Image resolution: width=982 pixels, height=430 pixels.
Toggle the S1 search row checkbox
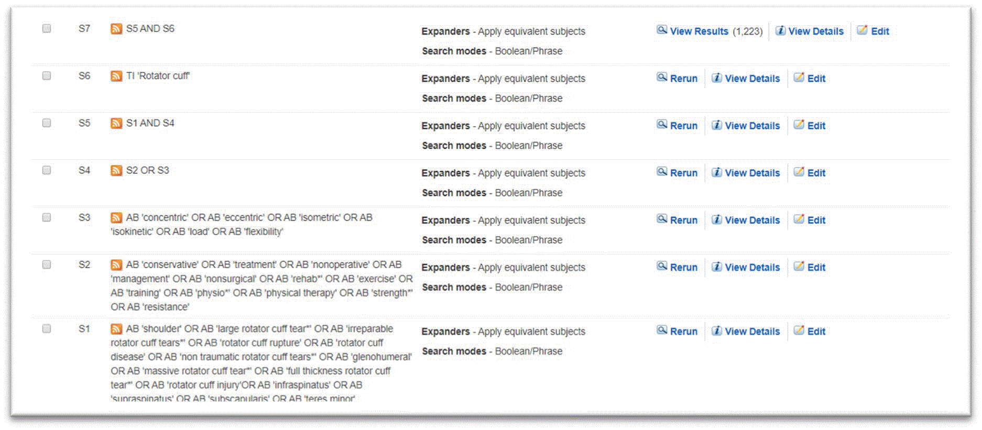pos(47,329)
